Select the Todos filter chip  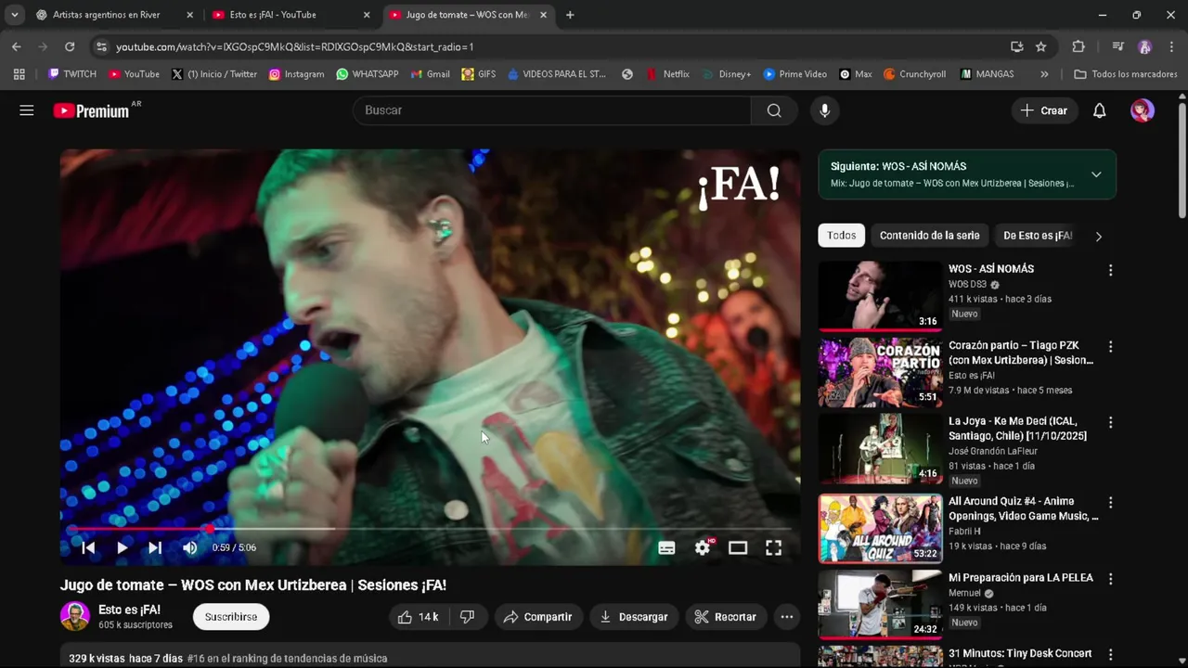pos(842,236)
